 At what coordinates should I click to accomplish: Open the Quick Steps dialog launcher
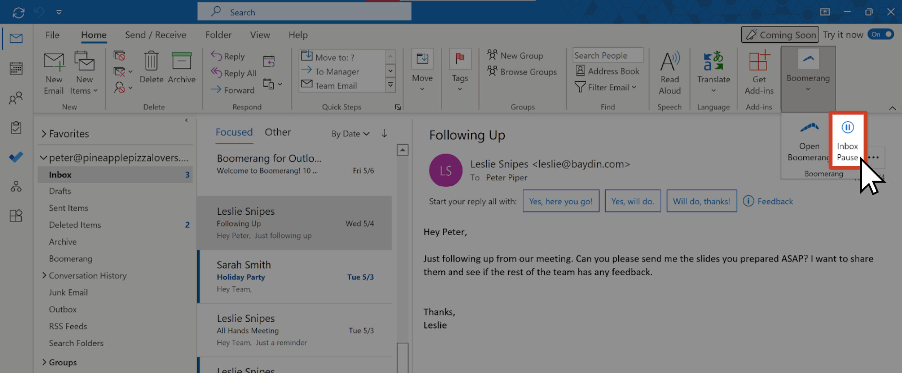[398, 107]
